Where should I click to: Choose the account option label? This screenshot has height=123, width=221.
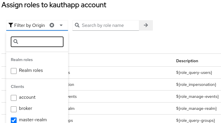pyautogui.click(x=27, y=97)
